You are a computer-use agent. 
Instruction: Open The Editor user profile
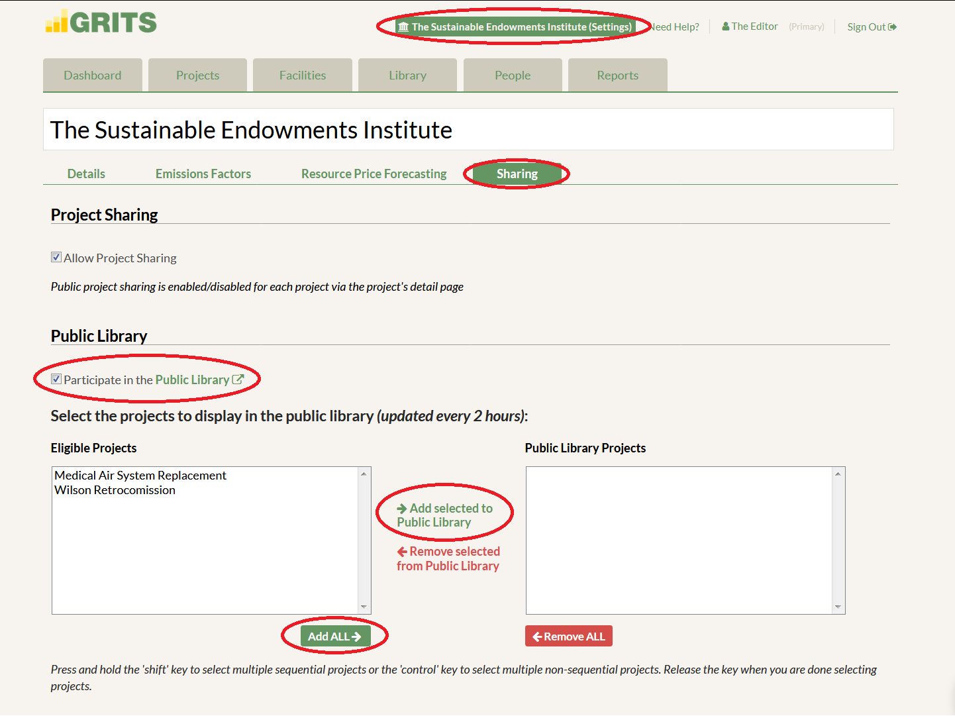point(750,26)
